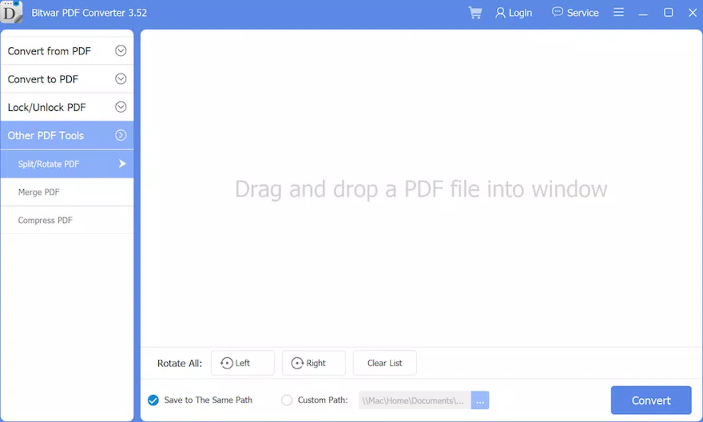Expand the Convert to PDF chevron
Image resolution: width=703 pixels, height=422 pixels.
point(121,79)
